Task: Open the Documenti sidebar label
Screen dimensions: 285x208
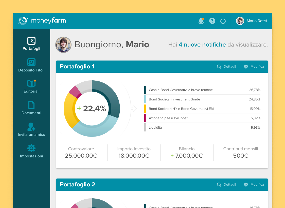Action: 31,113
